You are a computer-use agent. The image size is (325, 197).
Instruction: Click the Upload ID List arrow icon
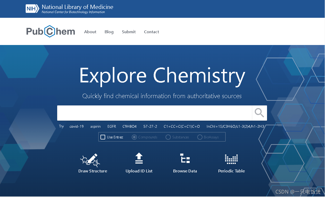pos(139,158)
